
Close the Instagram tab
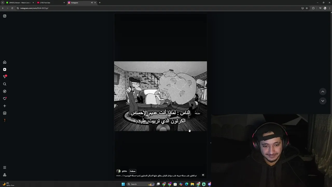95,3
